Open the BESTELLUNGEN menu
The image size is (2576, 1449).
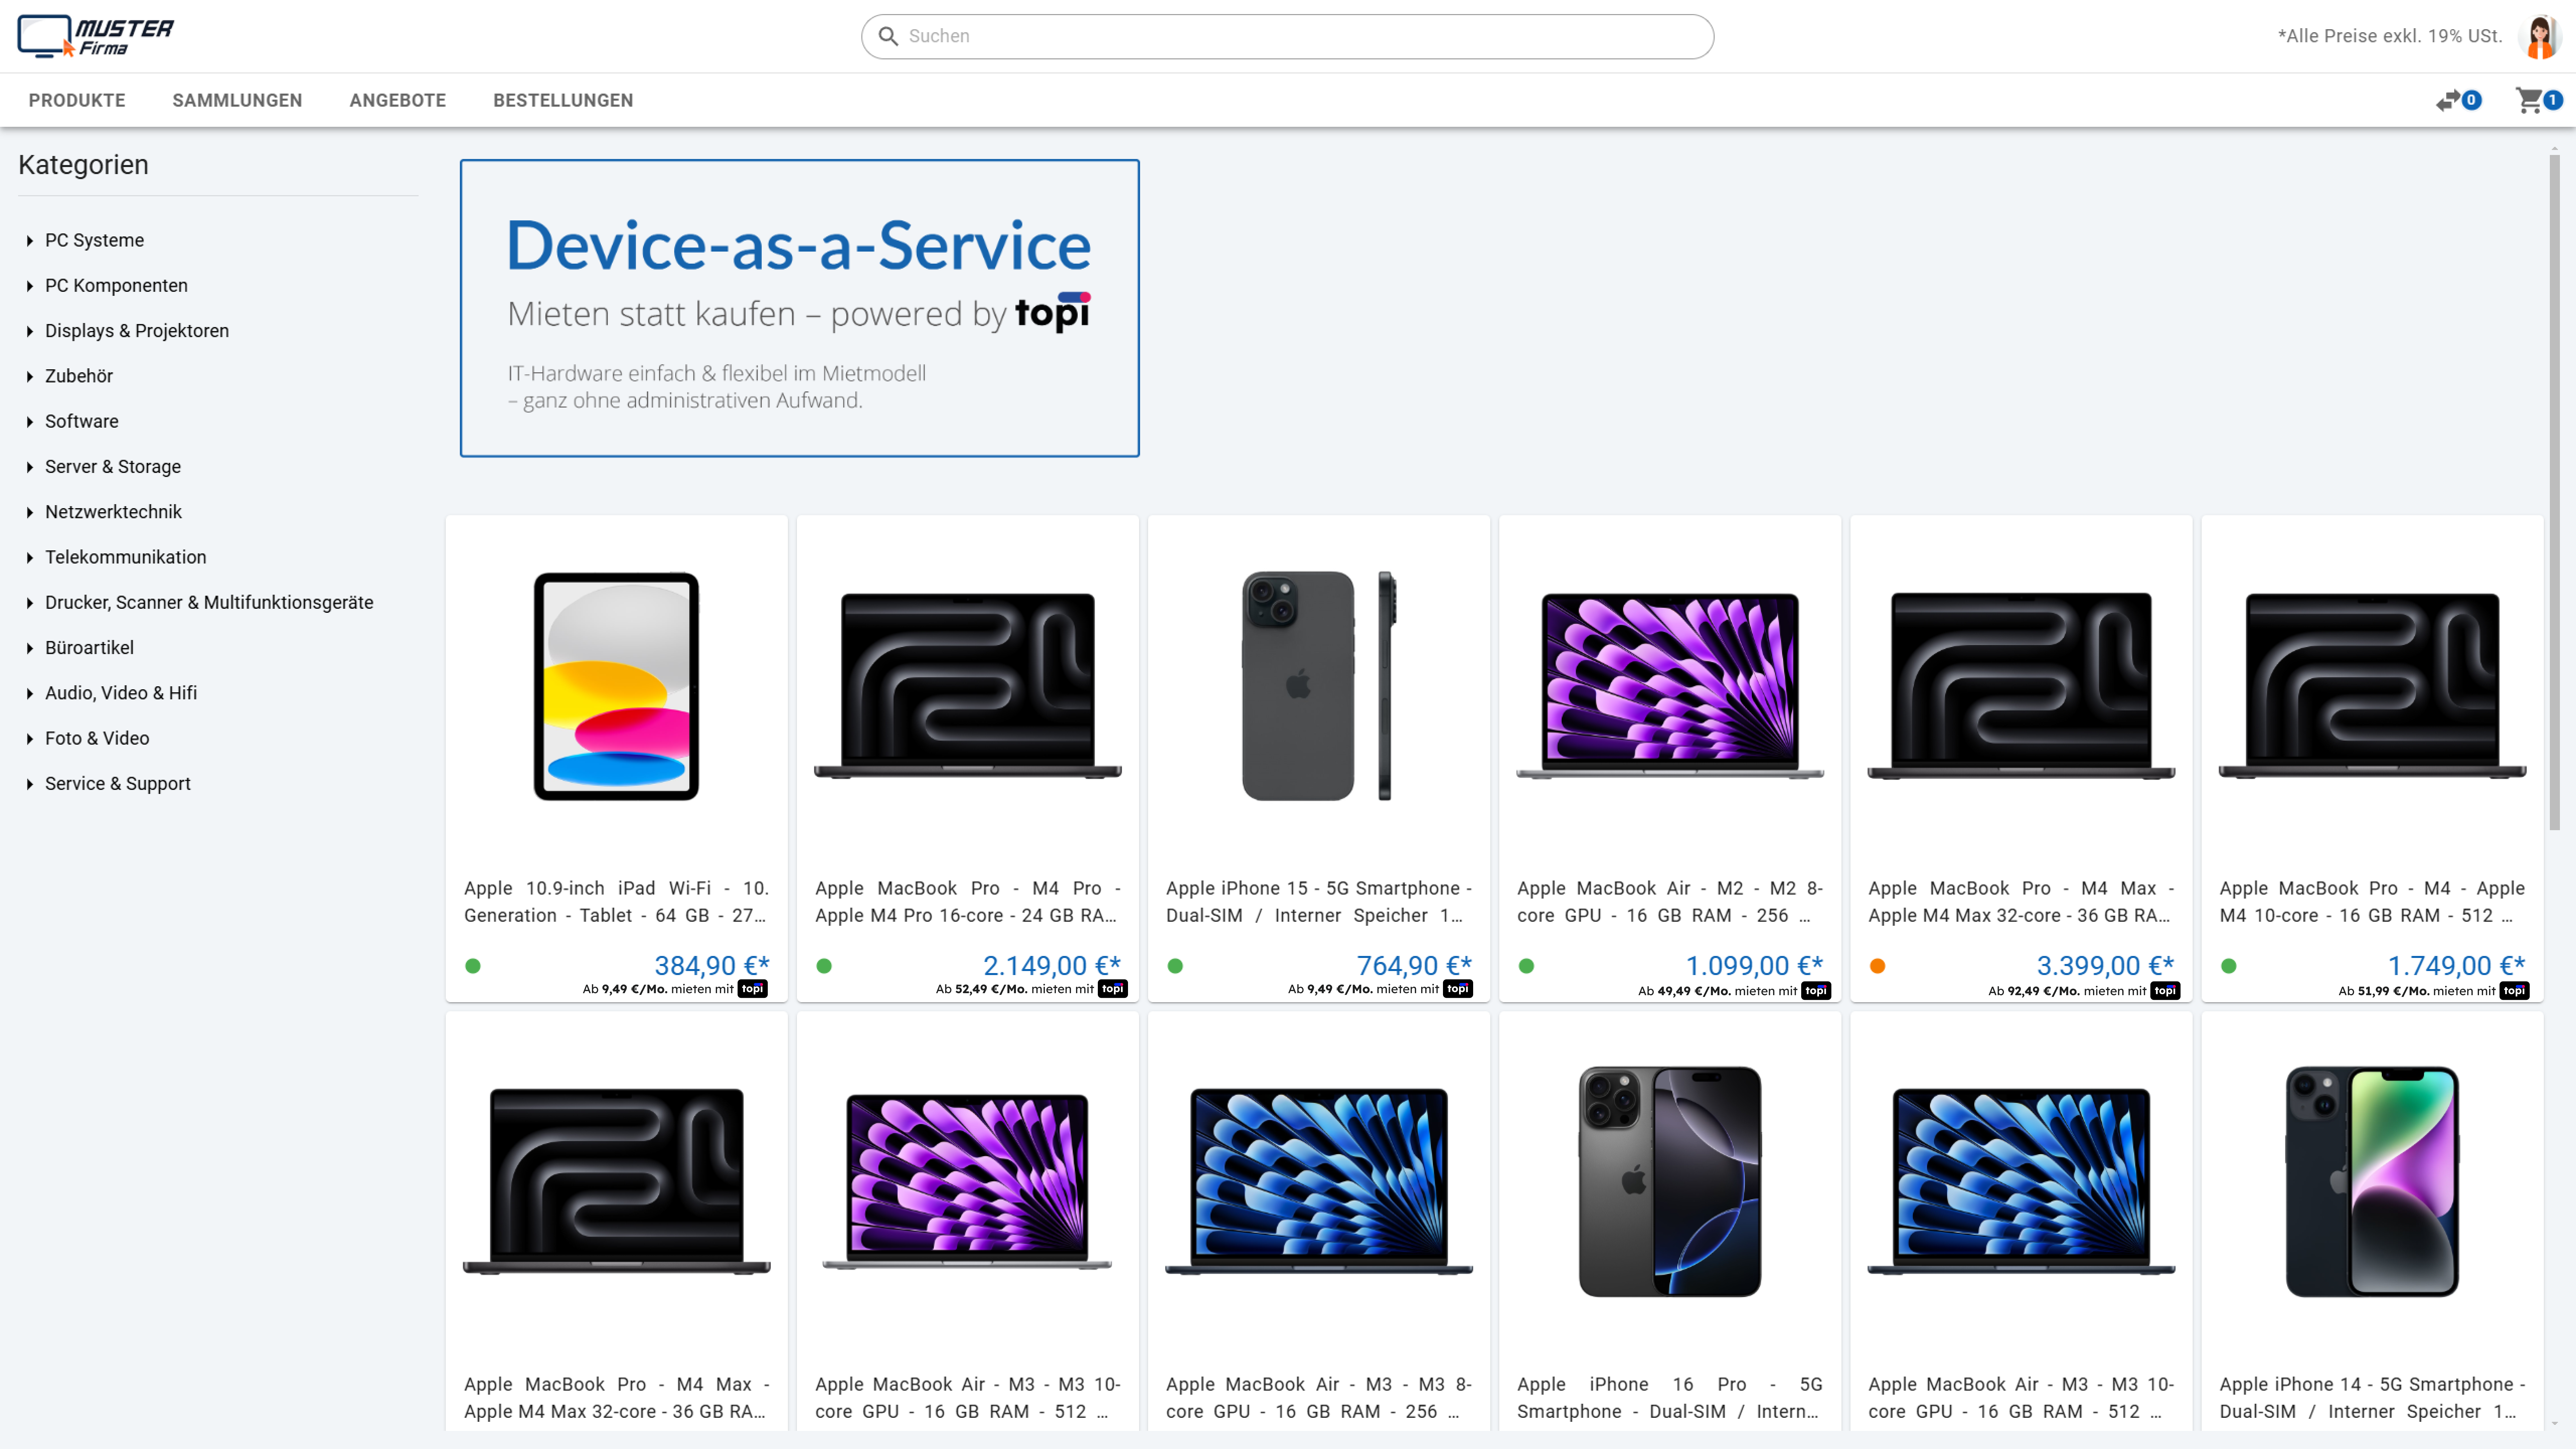pyautogui.click(x=563, y=100)
